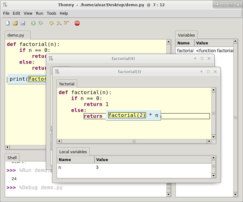Click the highlighted factorial(2) expression box
The width and height of the screenshot is (243, 202).
pos(127,115)
